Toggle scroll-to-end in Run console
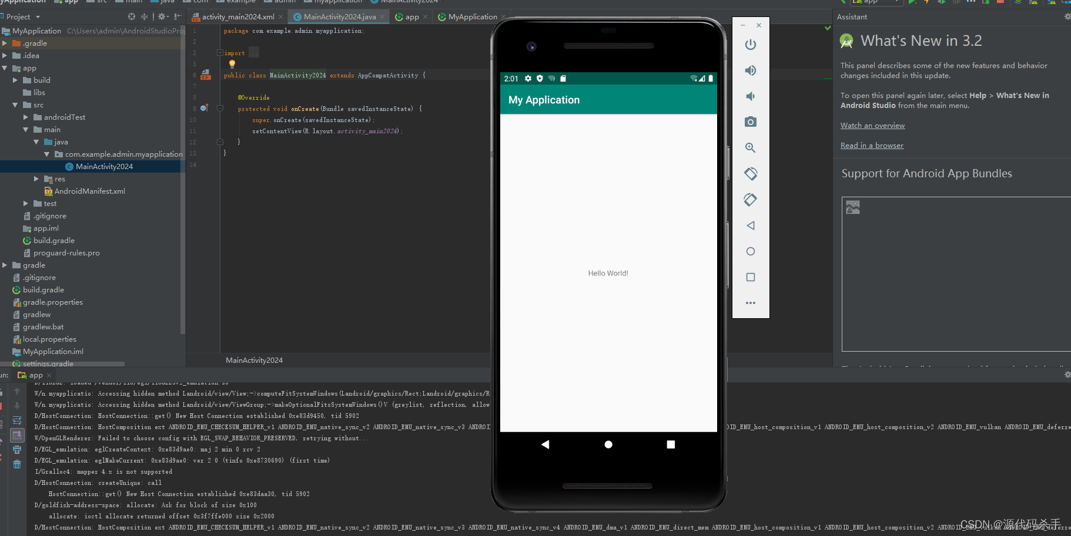1071x536 pixels. click(17, 435)
